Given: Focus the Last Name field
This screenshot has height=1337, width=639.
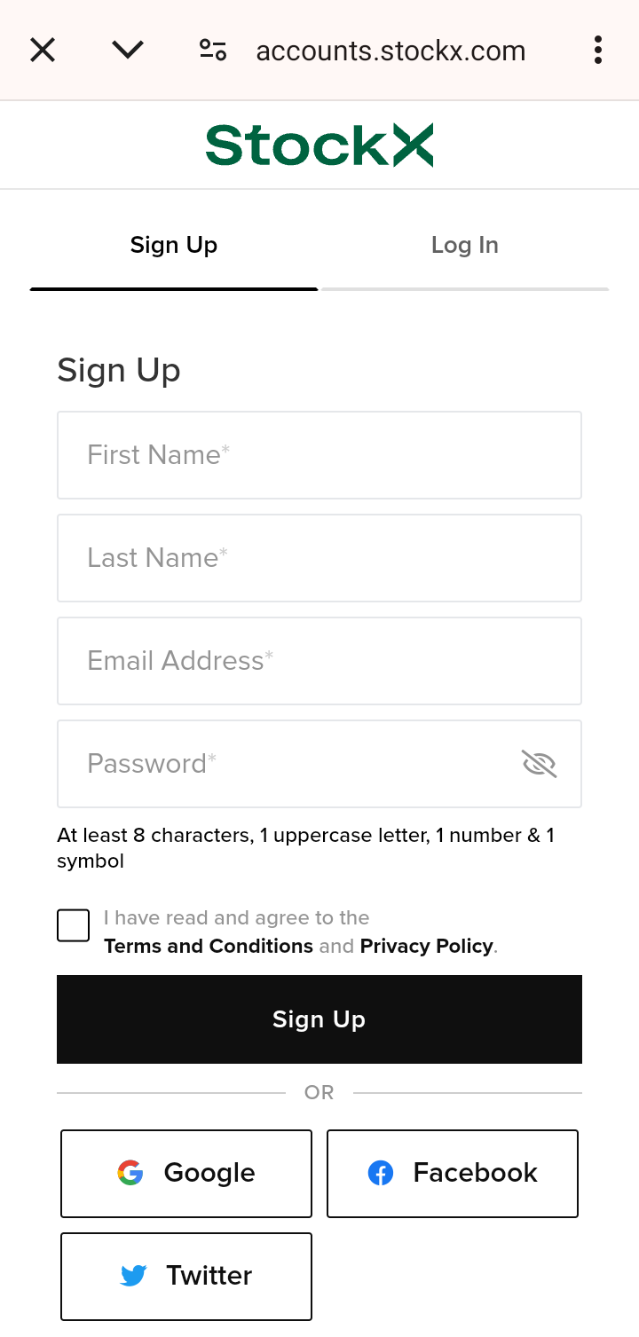Looking at the screenshot, I should point(319,558).
